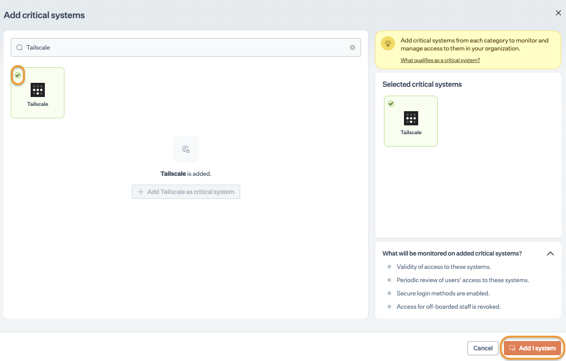The height and width of the screenshot is (361, 566).
Task: Cancel adding critical systems
Action: [x=483, y=348]
